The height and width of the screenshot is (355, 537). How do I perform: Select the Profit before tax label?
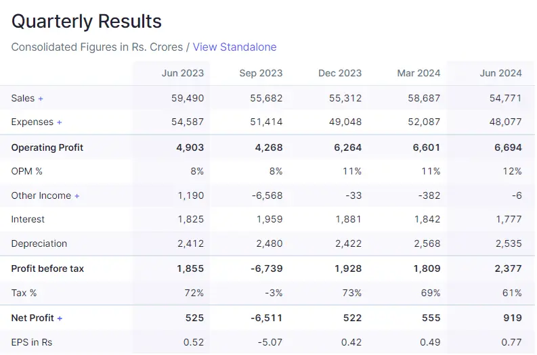(47, 268)
